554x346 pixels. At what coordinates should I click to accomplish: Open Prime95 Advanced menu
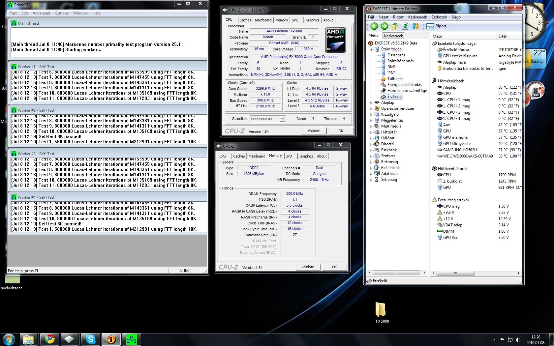[x=41, y=13]
